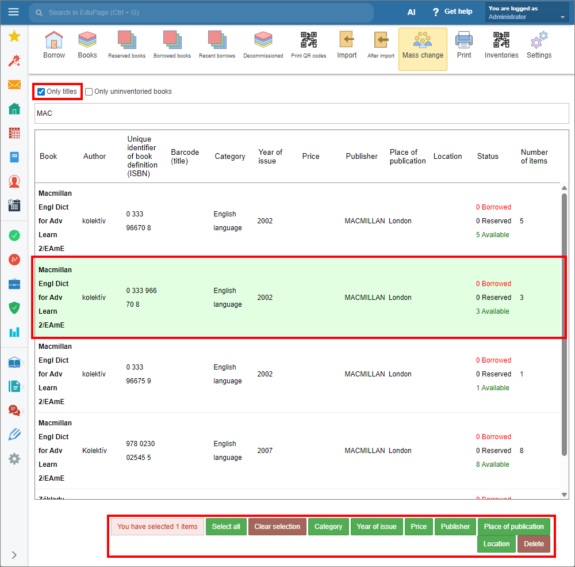Click the Clear selection button
Viewport: 575px width, 567px height.
(277, 527)
